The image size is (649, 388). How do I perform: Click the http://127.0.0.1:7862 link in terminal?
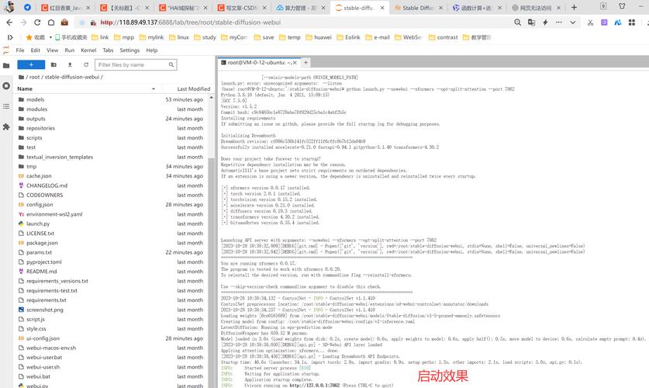point(314,385)
